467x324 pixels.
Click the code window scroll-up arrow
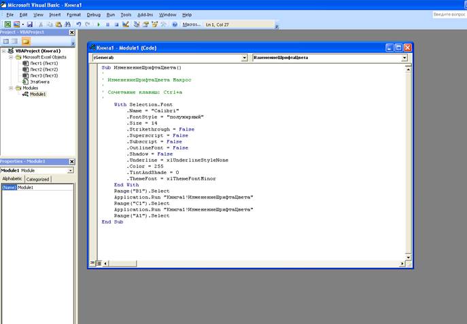pyautogui.click(x=408, y=69)
